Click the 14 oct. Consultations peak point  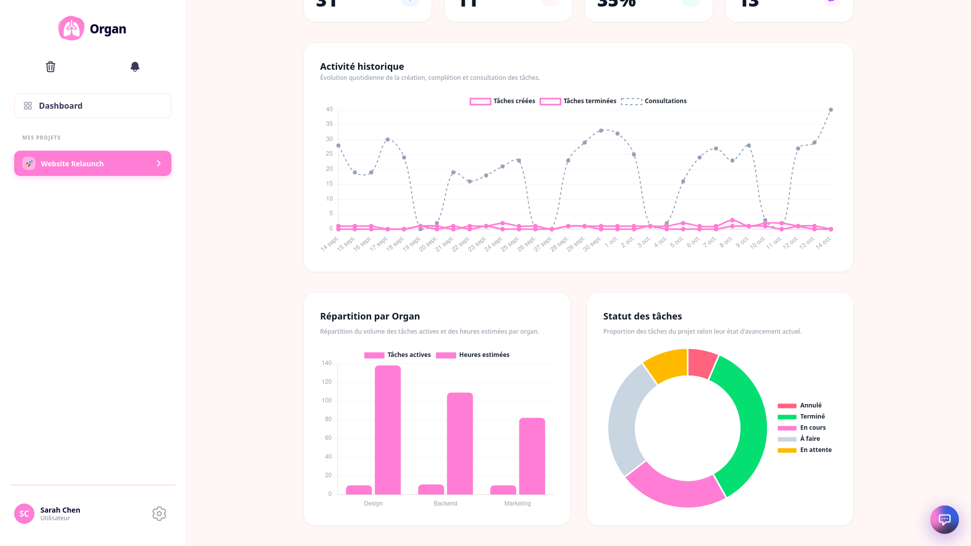pos(831,110)
